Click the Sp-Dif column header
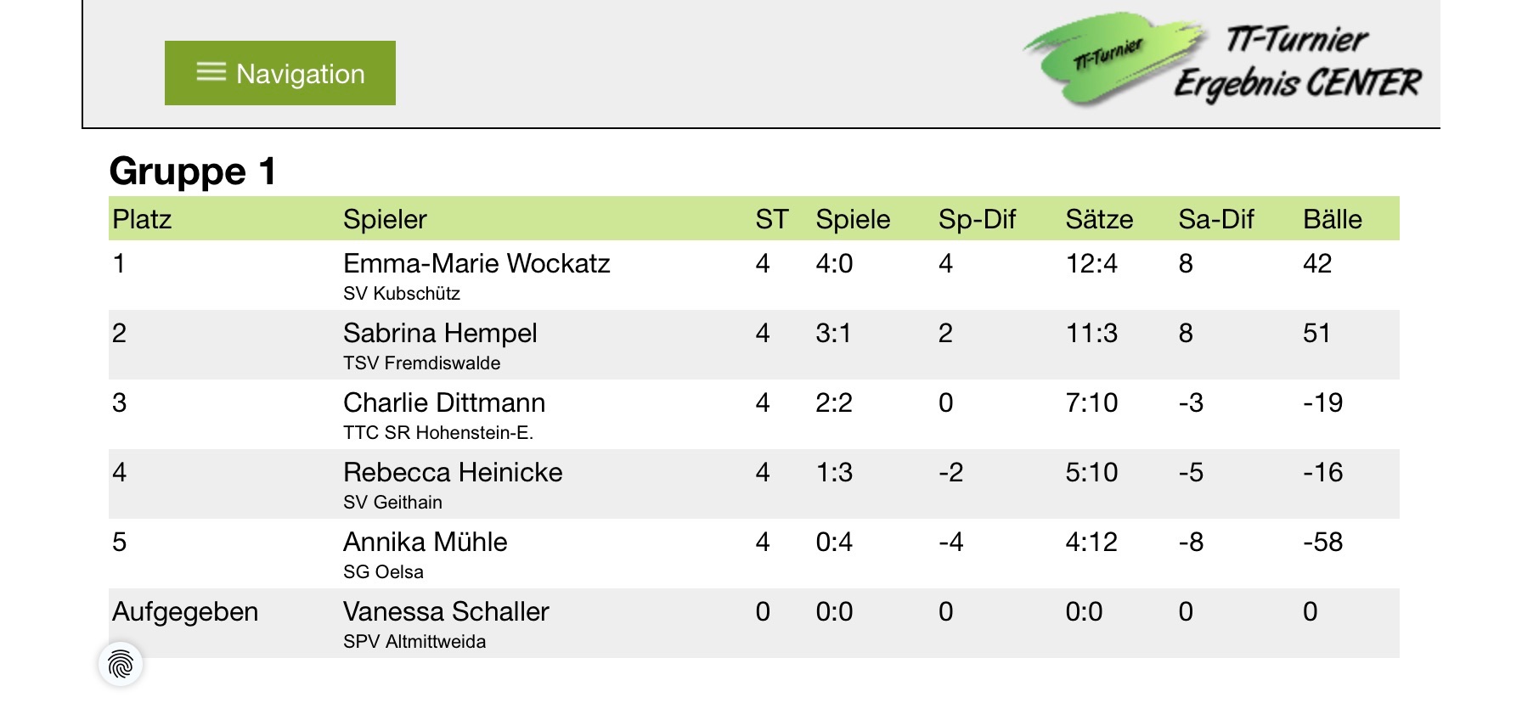The image size is (1522, 703). [977, 219]
